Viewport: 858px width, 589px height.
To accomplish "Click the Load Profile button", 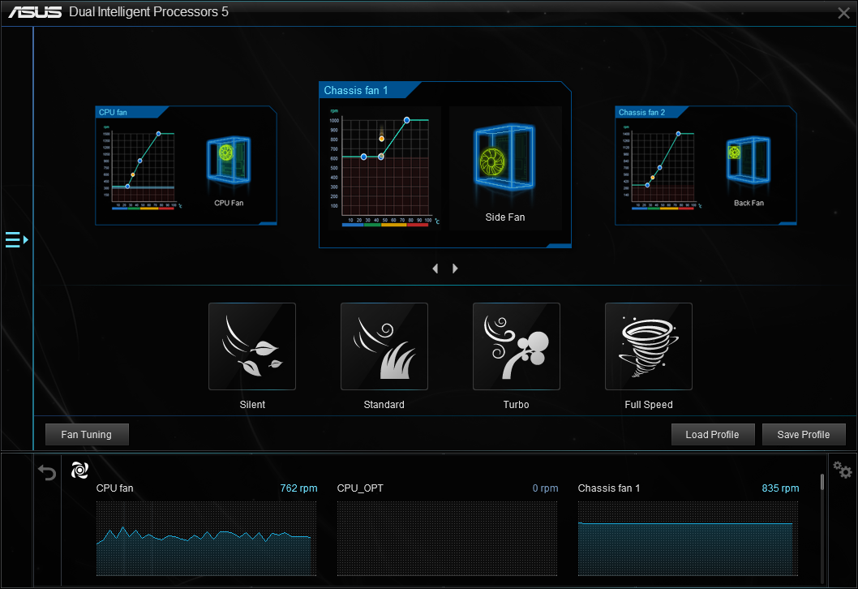I will click(713, 435).
